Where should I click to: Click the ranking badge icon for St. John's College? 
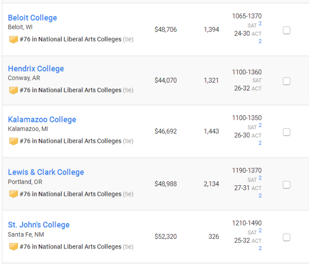[14, 247]
